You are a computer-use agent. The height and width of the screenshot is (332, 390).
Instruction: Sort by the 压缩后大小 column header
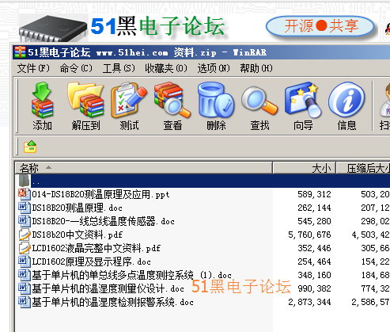click(363, 168)
